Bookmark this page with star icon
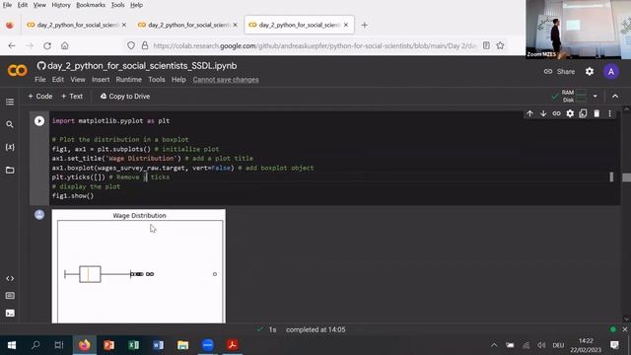This screenshot has height=355, width=631. (500, 45)
